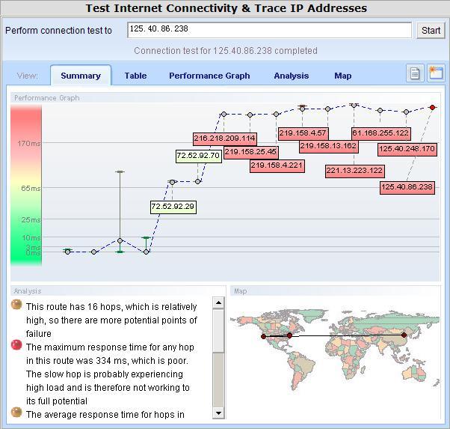The width and height of the screenshot is (450, 429).
Task: Click the orange icon beside 16 hops note
Action: coord(16,305)
